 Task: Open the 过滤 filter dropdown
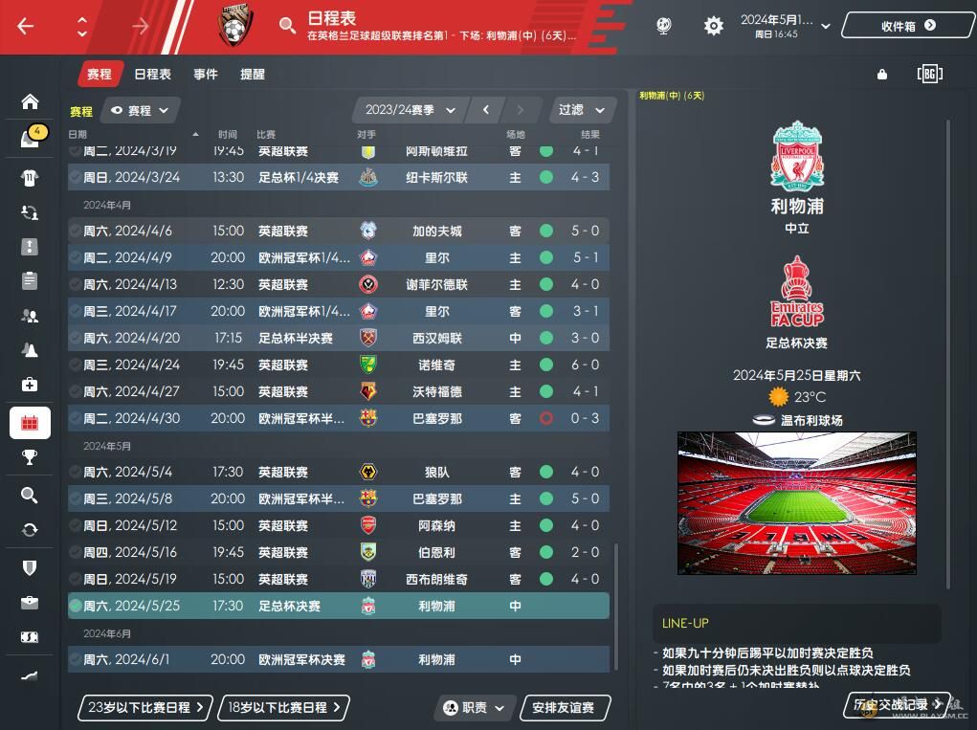(x=582, y=110)
